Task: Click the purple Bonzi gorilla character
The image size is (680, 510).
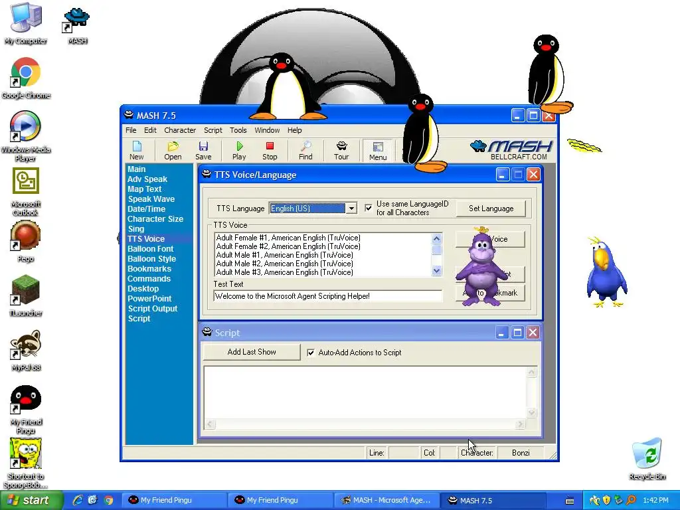Action: tap(481, 267)
